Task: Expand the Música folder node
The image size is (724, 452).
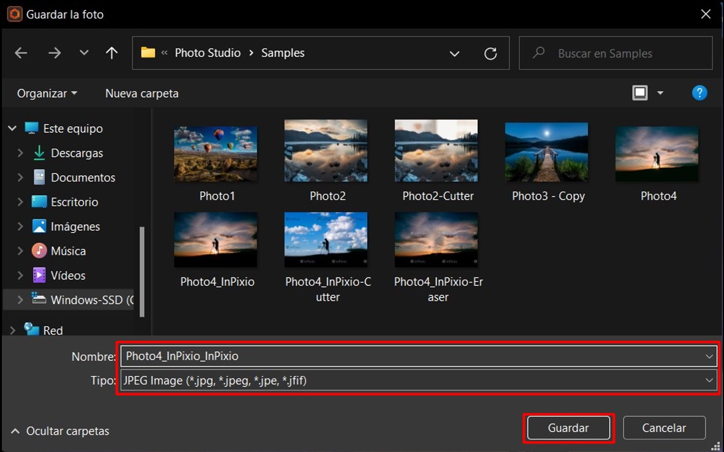Action: pyautogui.click(x=20, y=250)
